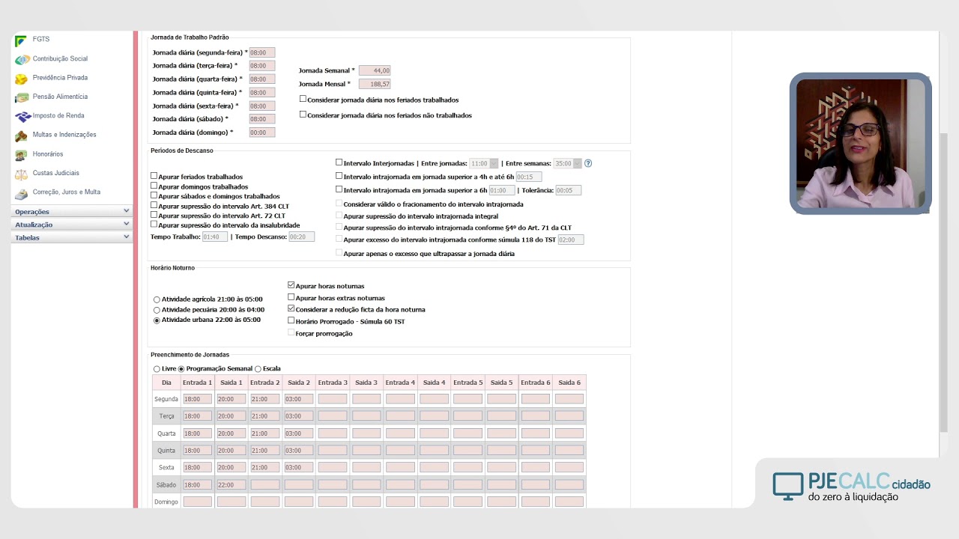Enable considerar jornada diária nos feriados não trabalhados
The height and width of the screenshot is (539, 959).
[x=303, y=115]
